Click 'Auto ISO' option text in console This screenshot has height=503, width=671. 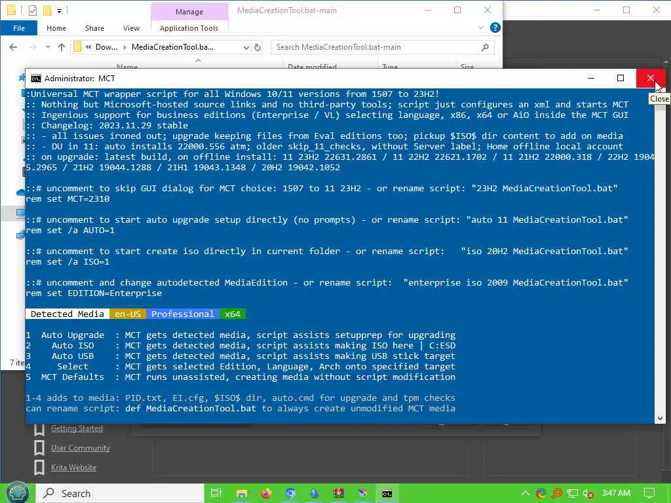tap(73, 346)
